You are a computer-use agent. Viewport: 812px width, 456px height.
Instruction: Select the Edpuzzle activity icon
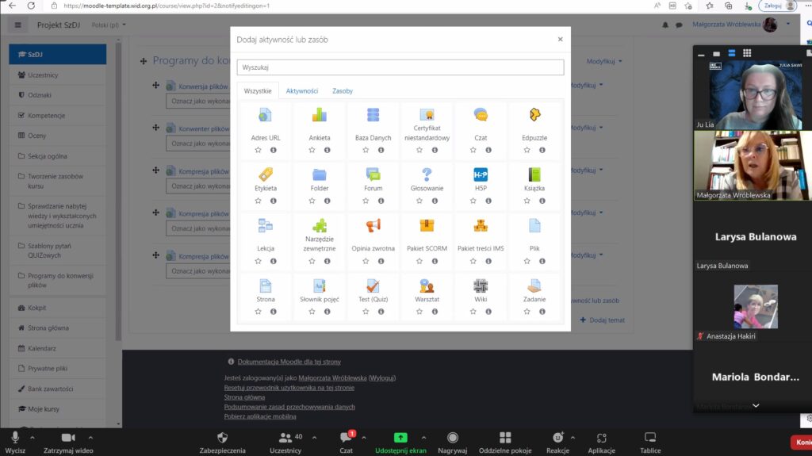click(x=534, y=115)
